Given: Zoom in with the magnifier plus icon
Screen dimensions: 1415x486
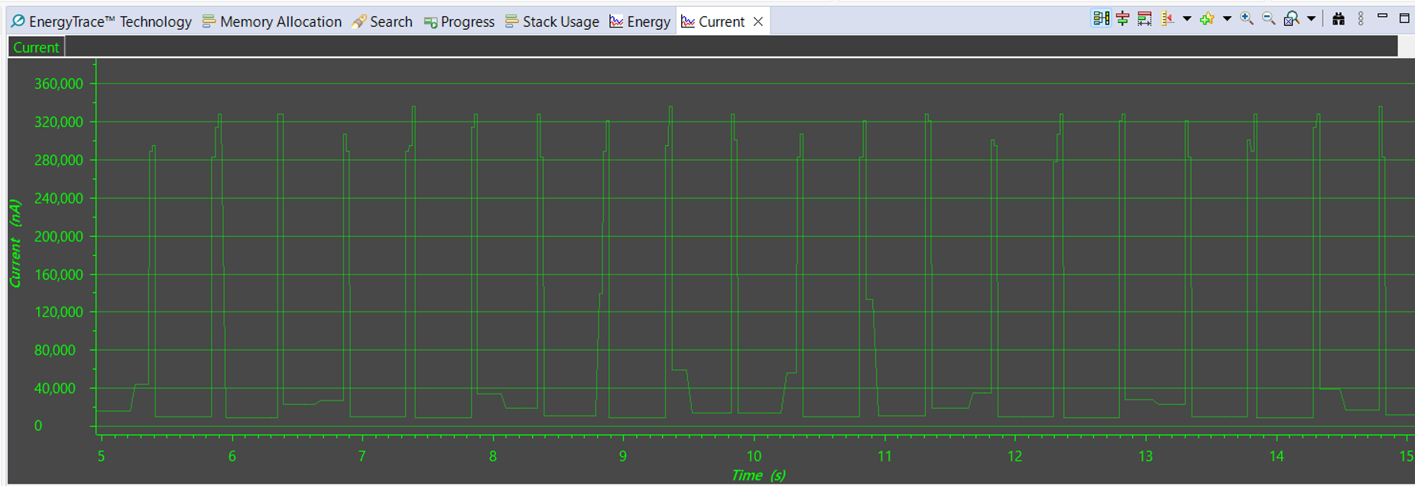Looking at the screenshot, I should [x=1247, y=18].
